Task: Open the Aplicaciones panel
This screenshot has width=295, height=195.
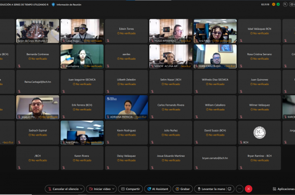Action: 284,189
